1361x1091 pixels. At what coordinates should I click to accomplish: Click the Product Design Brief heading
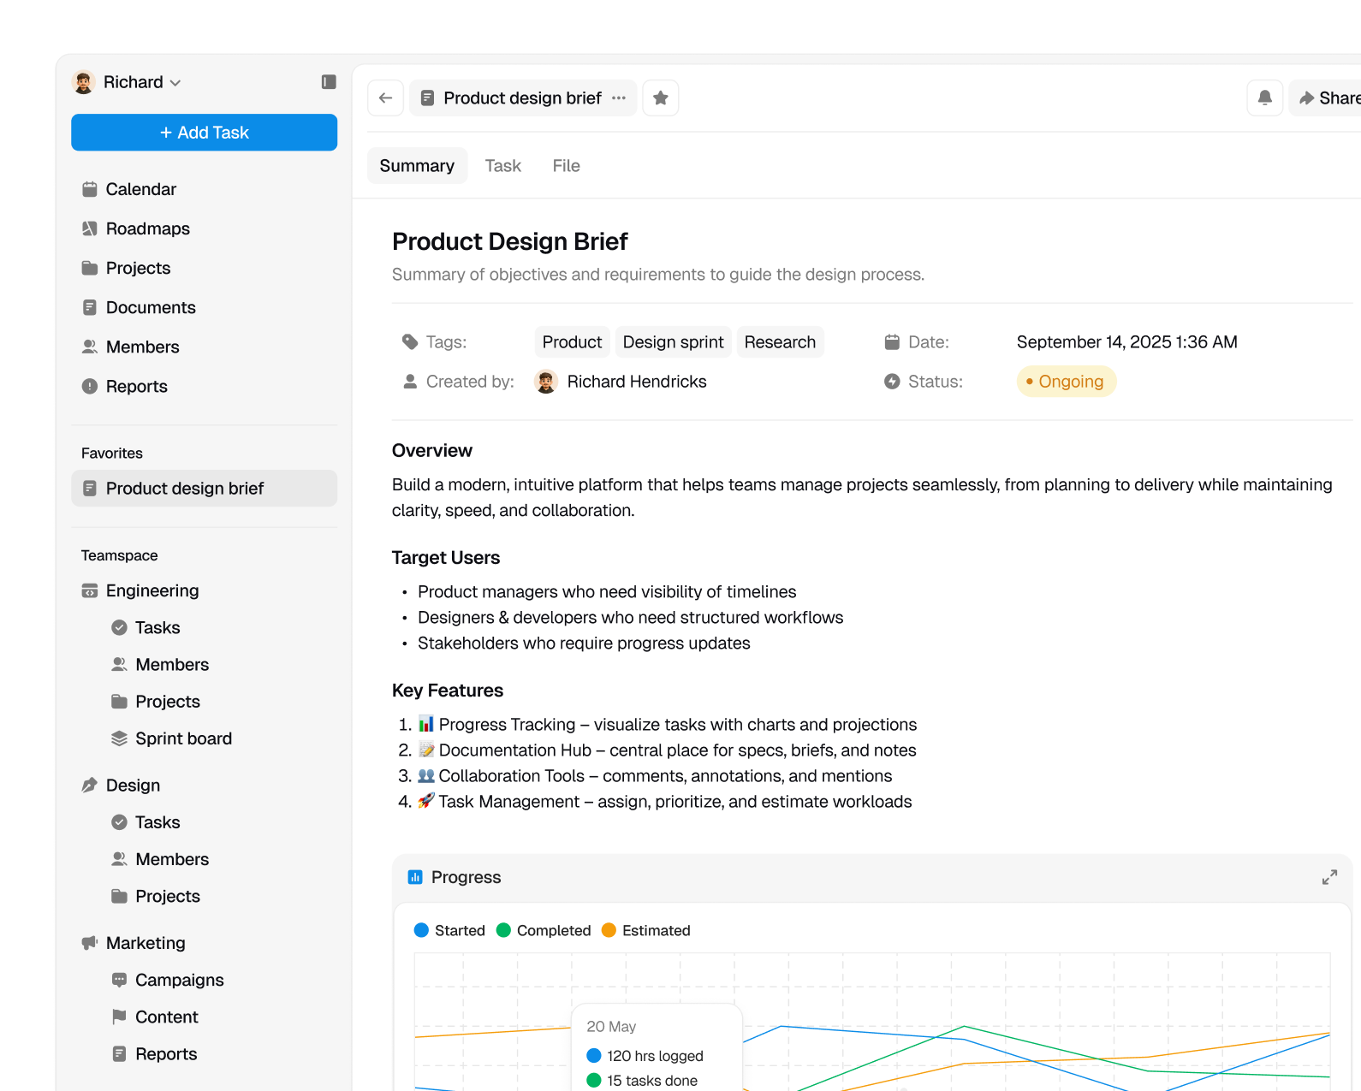click(510, 242)
